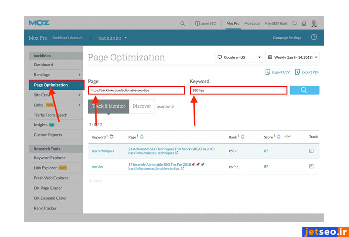The image size is (349, 237).
Task: Click the Keyword column sort arrows
Action: click(x=111, y=137)
